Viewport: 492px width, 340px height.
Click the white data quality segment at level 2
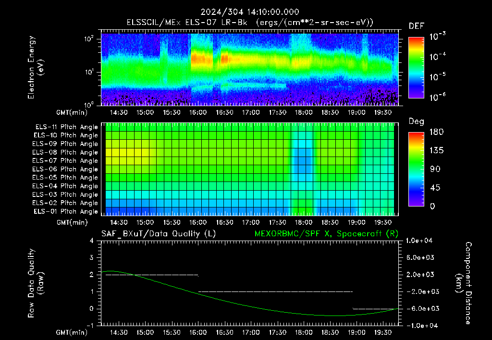pyautogui.click(x=152, y=275)
